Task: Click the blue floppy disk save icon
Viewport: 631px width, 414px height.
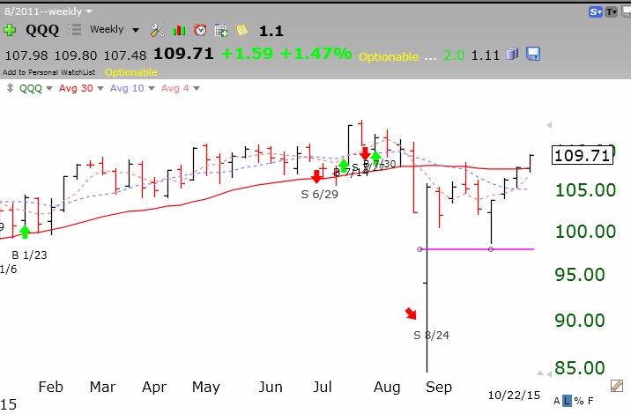Action: click(x=533, y=54)
